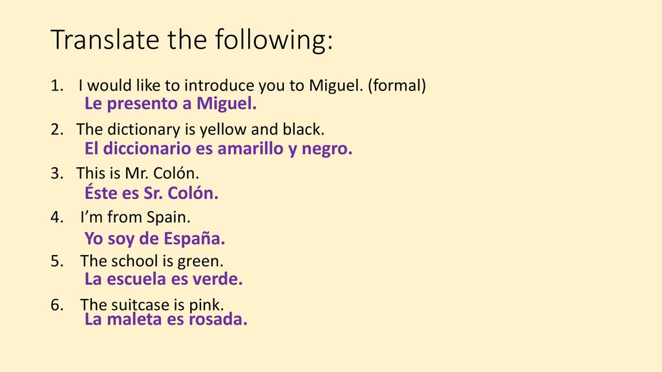This screenshot has height=372, width=662.
Task: Click the answer 'El diccionario es amarillo y negro.'
Action: tap(219, 149)
